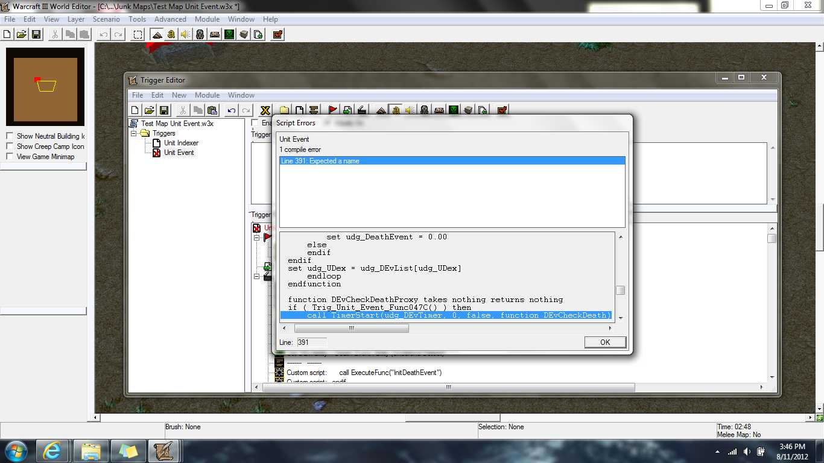
Task: Click the Save Map floppy icon in main toolbar
Action: (36, 34)
